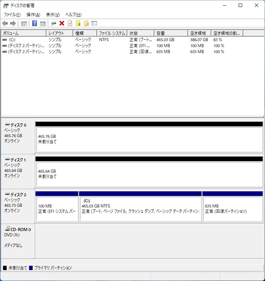The width and height of the screenshot is (265, 281).
Task: Open the 表示(V) menu
Action: click(53, 15)
